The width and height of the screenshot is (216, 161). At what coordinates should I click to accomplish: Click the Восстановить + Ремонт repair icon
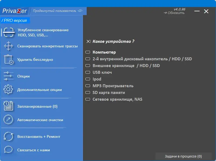tap(8, 136)
